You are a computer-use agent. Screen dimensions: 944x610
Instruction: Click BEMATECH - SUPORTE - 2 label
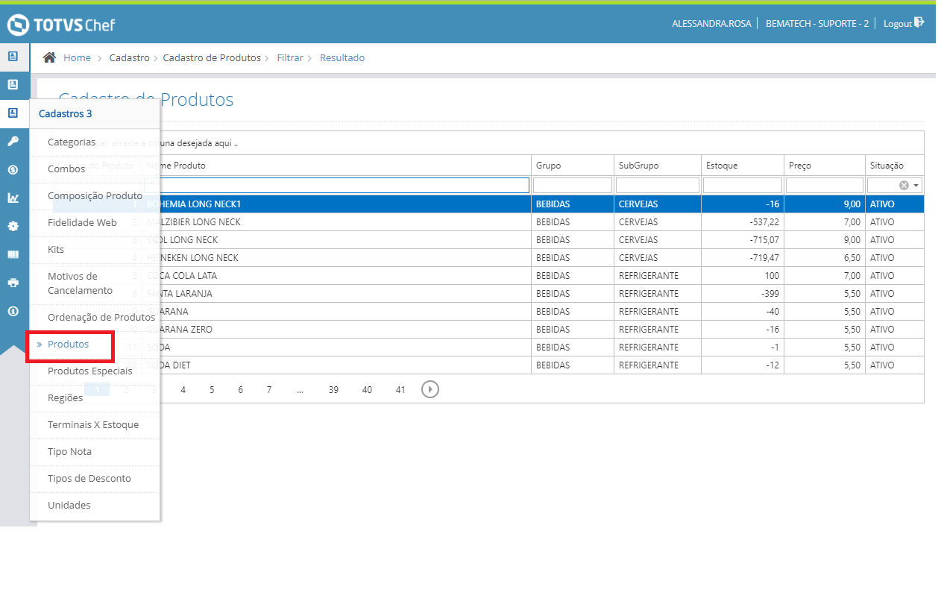point(816,23)
